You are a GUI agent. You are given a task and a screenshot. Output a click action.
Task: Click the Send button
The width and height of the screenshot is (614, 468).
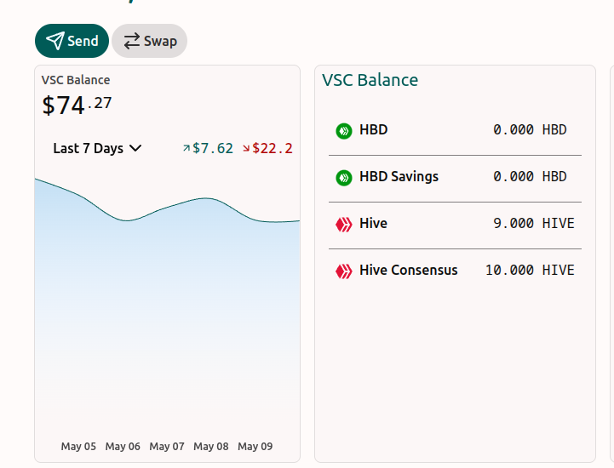click(x=72, y=41)
